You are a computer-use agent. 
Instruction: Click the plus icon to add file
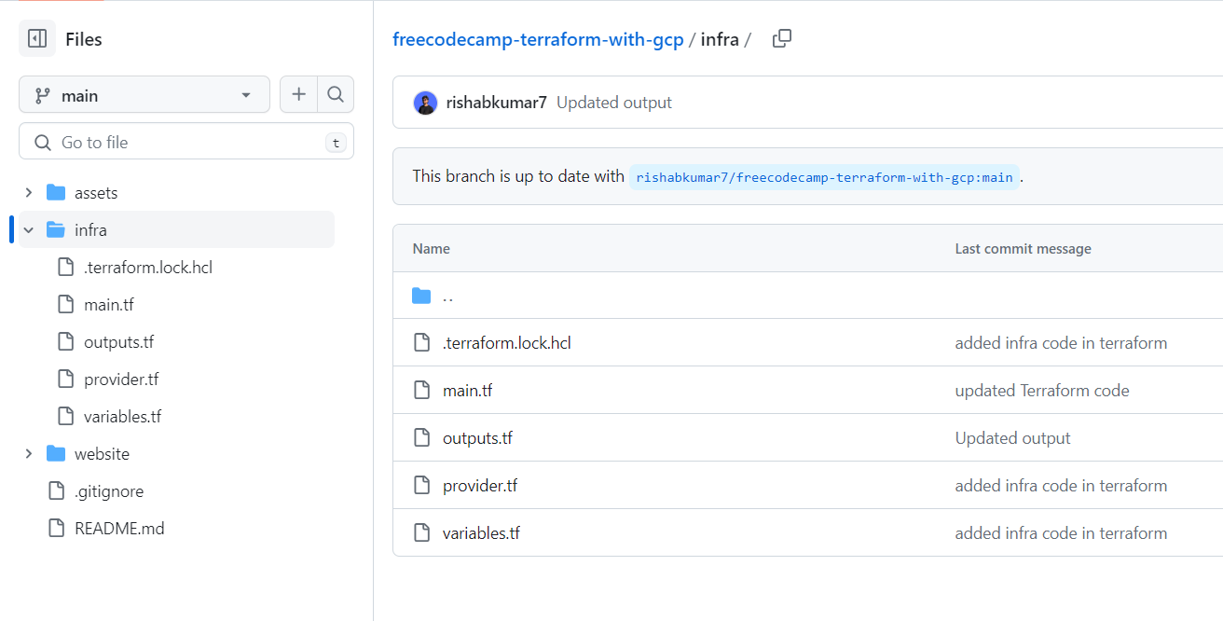pos(298,95)
